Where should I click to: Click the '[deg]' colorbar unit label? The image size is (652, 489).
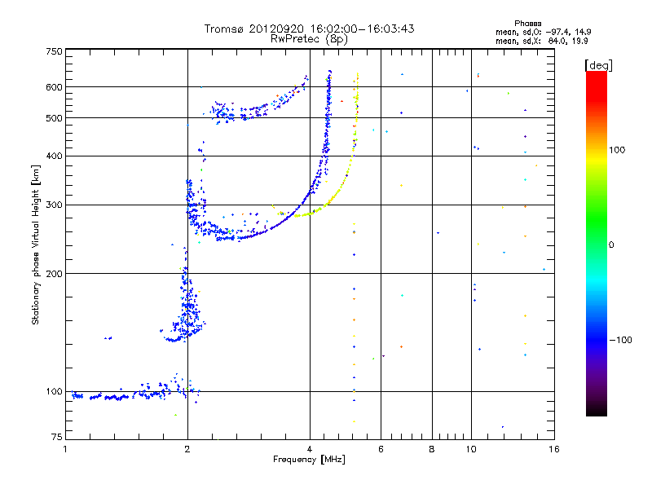coord(598,65)
